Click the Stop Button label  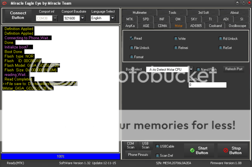(236, 150)
